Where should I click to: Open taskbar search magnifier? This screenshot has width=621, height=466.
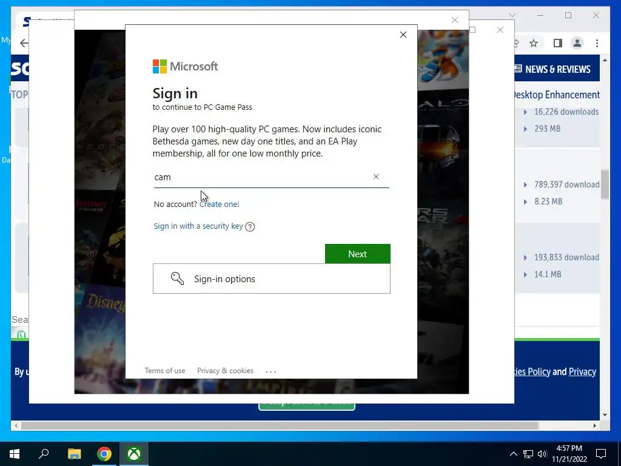44,454
